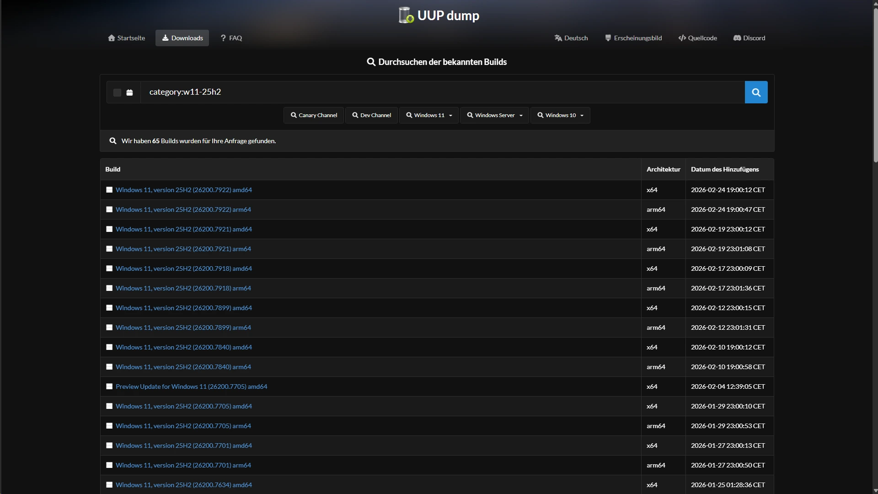878x494 pixels.
Task: Open the Startseite home link
Action: (x=127, y=38)
